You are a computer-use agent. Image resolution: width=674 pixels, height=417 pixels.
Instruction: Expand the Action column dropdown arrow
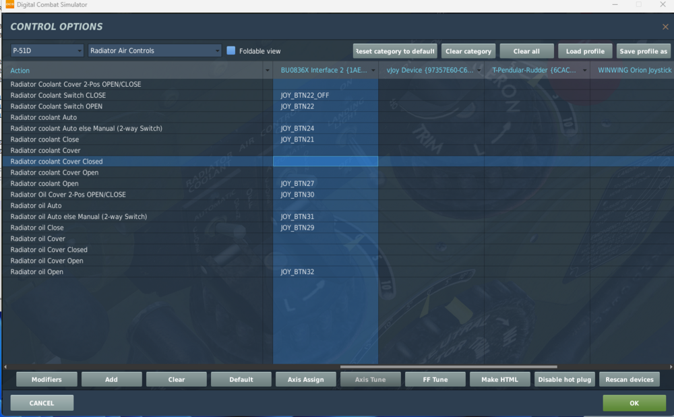pos(268,71)
